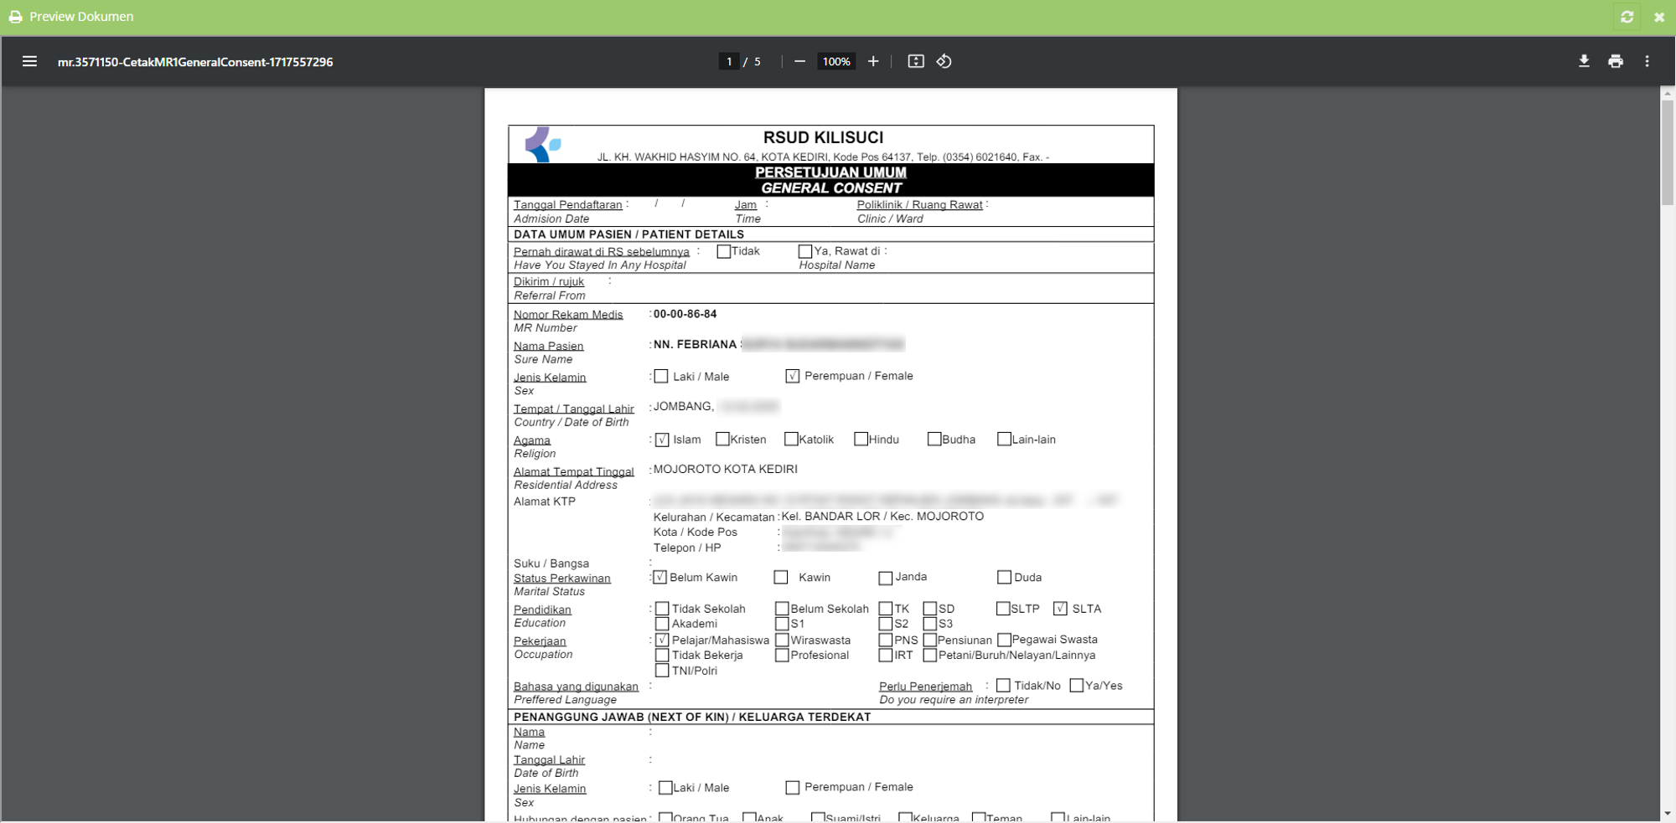
Task: Check the Profesional occupation checkbox
Action: click(x=782, y=656)
